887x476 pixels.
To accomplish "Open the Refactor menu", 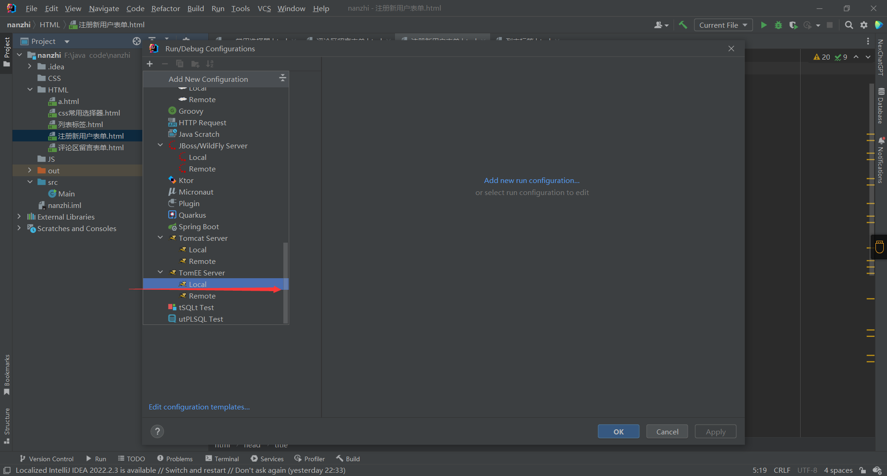I will click(165, 8).
